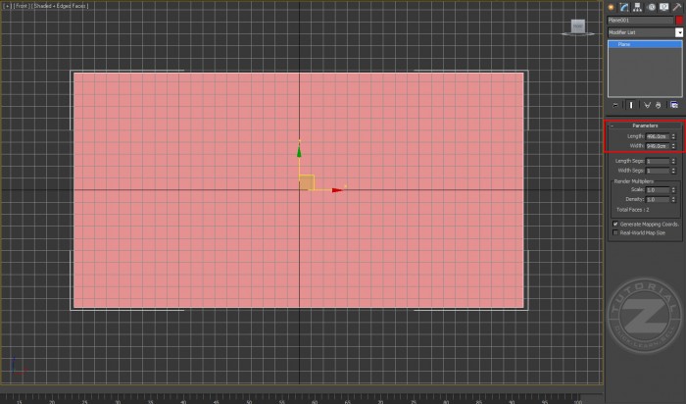The width and height of the screenshot is (686, 404).
Task: Click Make Unique icon in stack tools
Action: [647, 105]
